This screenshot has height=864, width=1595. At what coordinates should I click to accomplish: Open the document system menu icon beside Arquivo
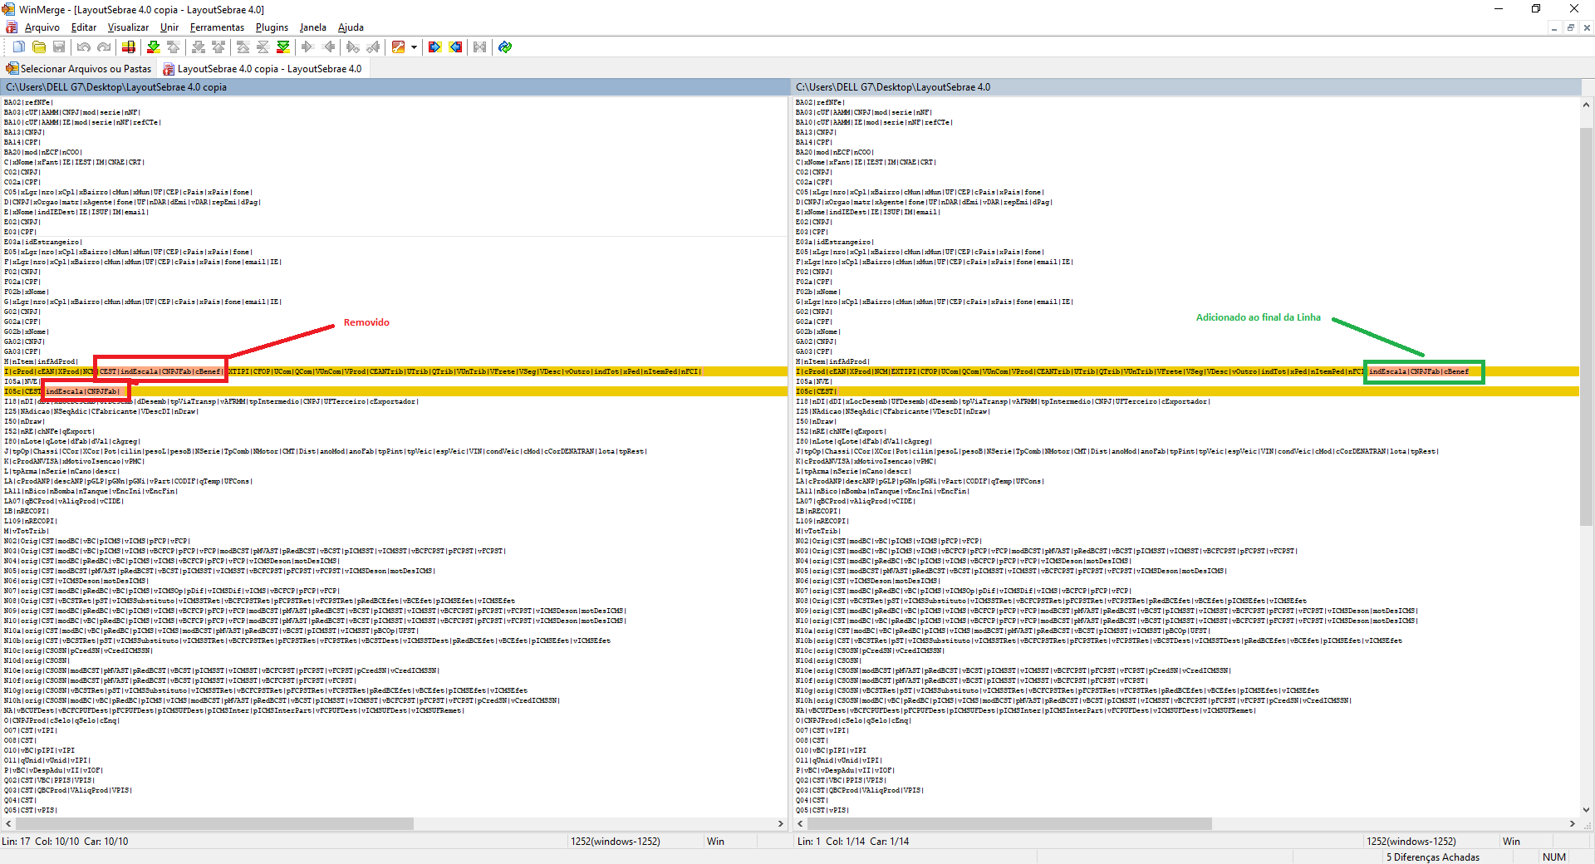[x=11, y=27]
